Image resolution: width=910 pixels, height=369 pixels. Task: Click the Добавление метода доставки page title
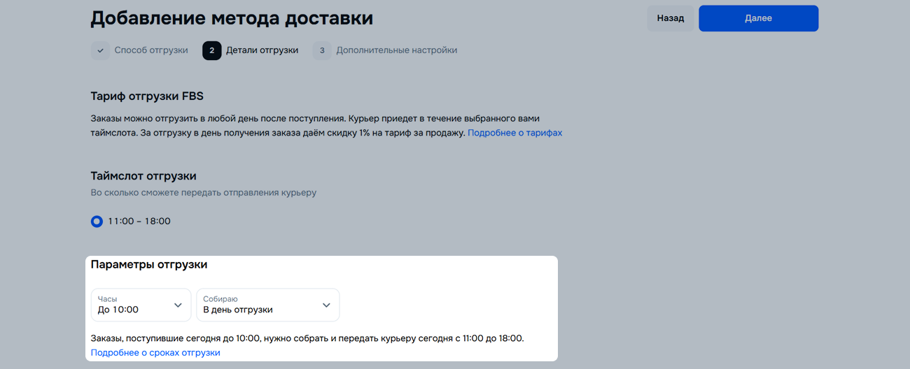tap(232, 18)
